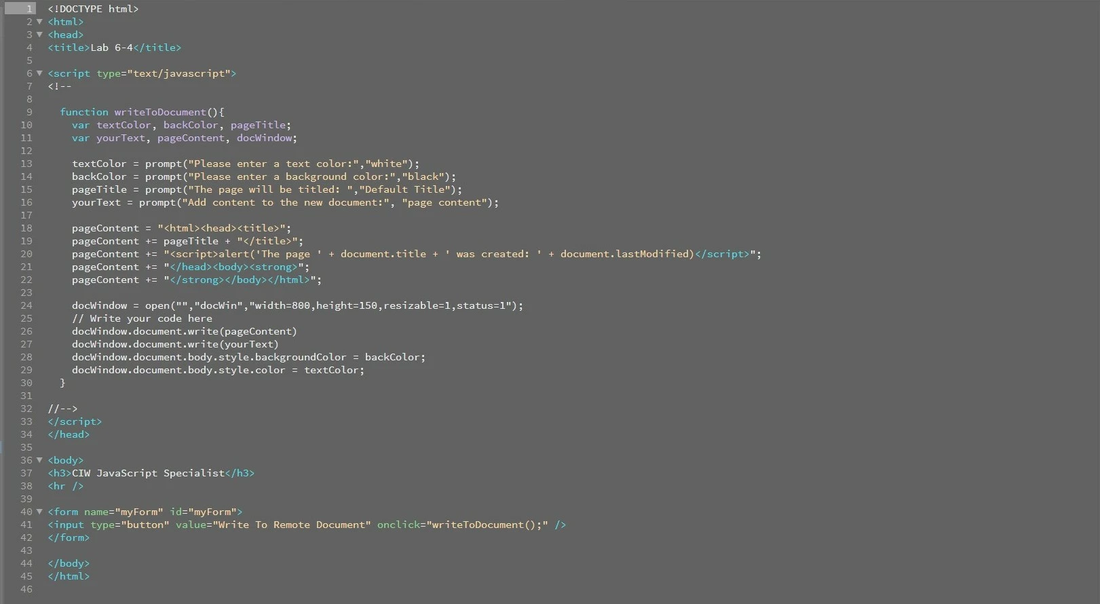Image resolution: width=1100 pixels, height=604 pixels.
Task: Click the docWindow variable declaration on line 11
Action: 264,138
